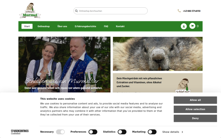This screenshot has height=138, width=221.
Task: Toggle the Preferences cookie switch
Action: click(93, 132)
